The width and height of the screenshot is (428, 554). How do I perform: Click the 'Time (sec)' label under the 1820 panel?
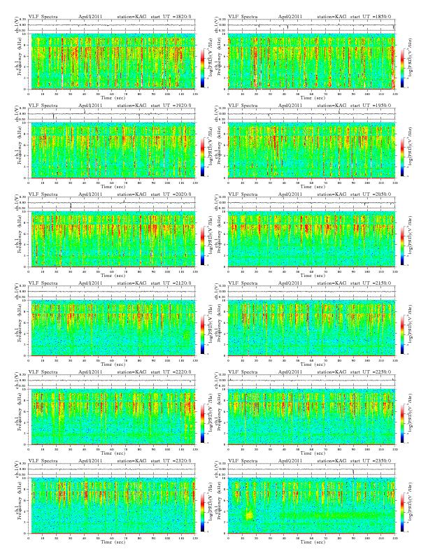tap(113, 97)
